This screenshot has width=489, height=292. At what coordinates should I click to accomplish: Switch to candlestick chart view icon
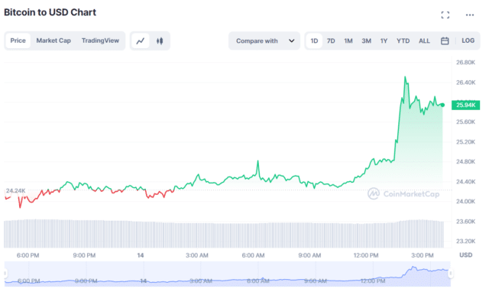coord(160,41)
